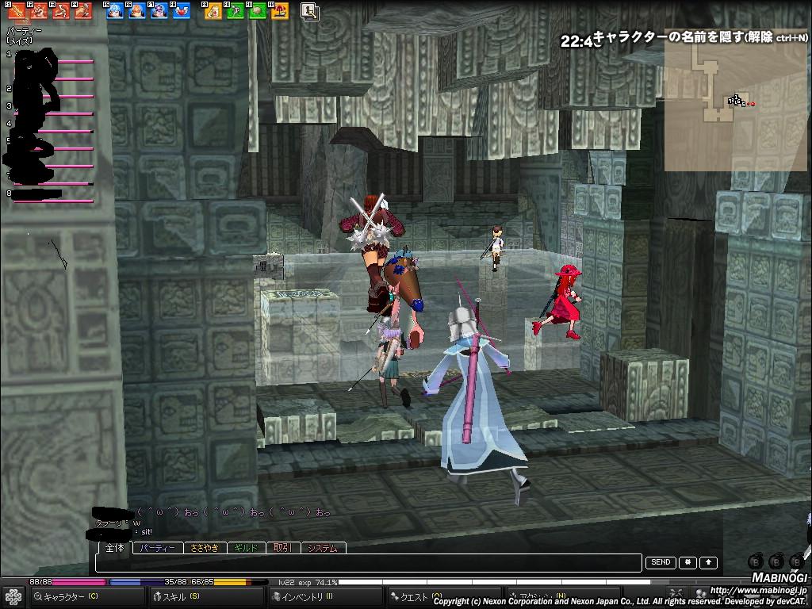The image size is (812, 609).
Task: Use the F9 first aid bandage icon
Action: tap(213, 11)
